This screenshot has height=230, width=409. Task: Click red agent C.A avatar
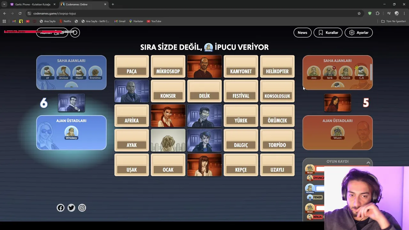[x=361, y=72]
